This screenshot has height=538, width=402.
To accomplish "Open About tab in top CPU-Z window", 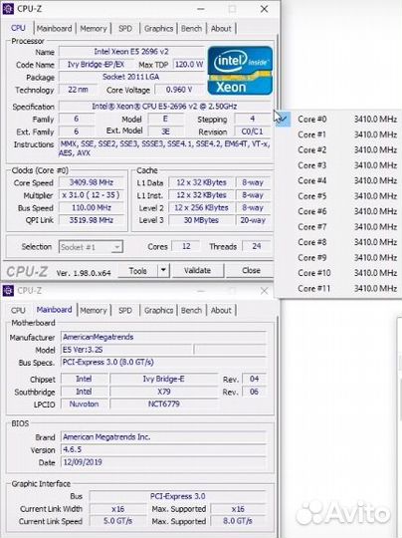I will point(221,29).
